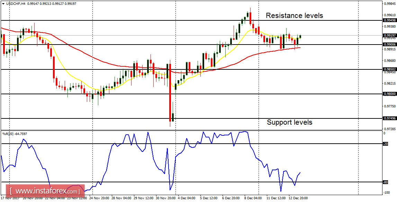397x202 pixels.
Task: Click the 'Resistance levels' text annotation
Action: (294, 15)
